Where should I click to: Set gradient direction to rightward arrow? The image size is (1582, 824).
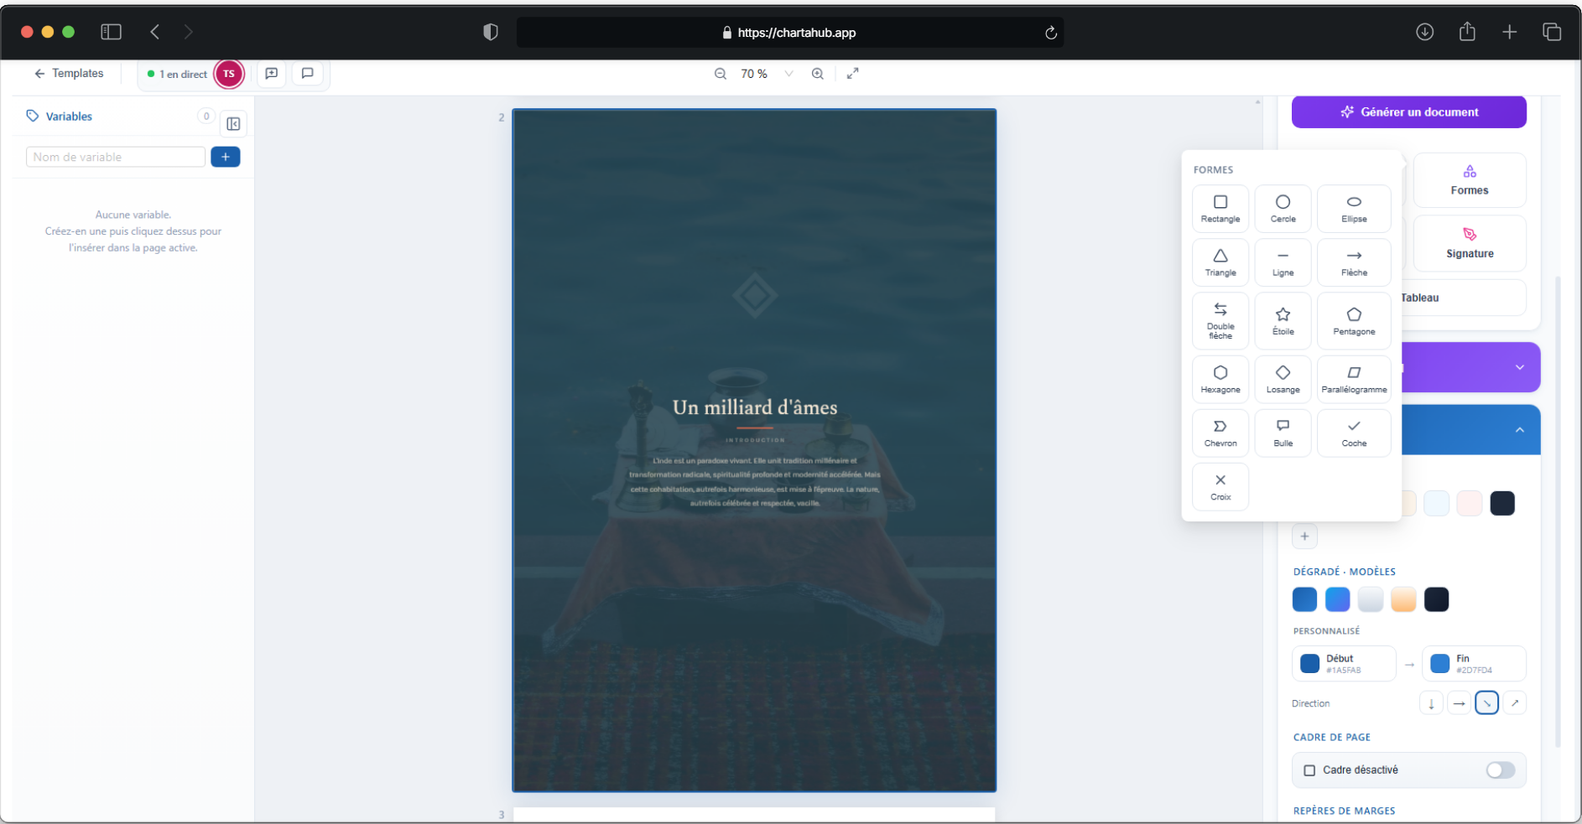tap(1460, 703)
